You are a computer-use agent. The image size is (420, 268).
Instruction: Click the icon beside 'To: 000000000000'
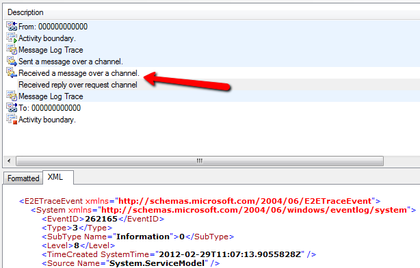(x=12, y=107)
